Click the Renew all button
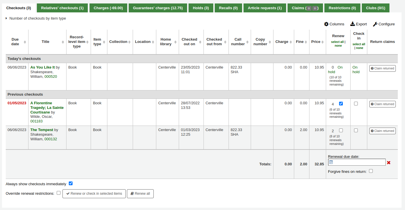The image size is (405, 210). click(140, 194)
